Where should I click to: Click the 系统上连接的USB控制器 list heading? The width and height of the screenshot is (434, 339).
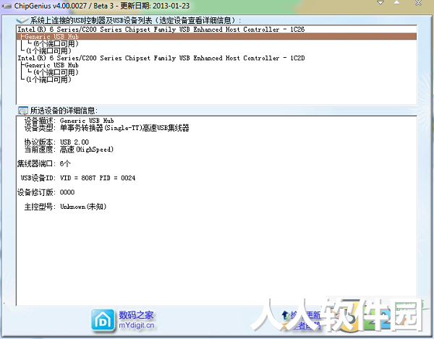coord(135,20)
